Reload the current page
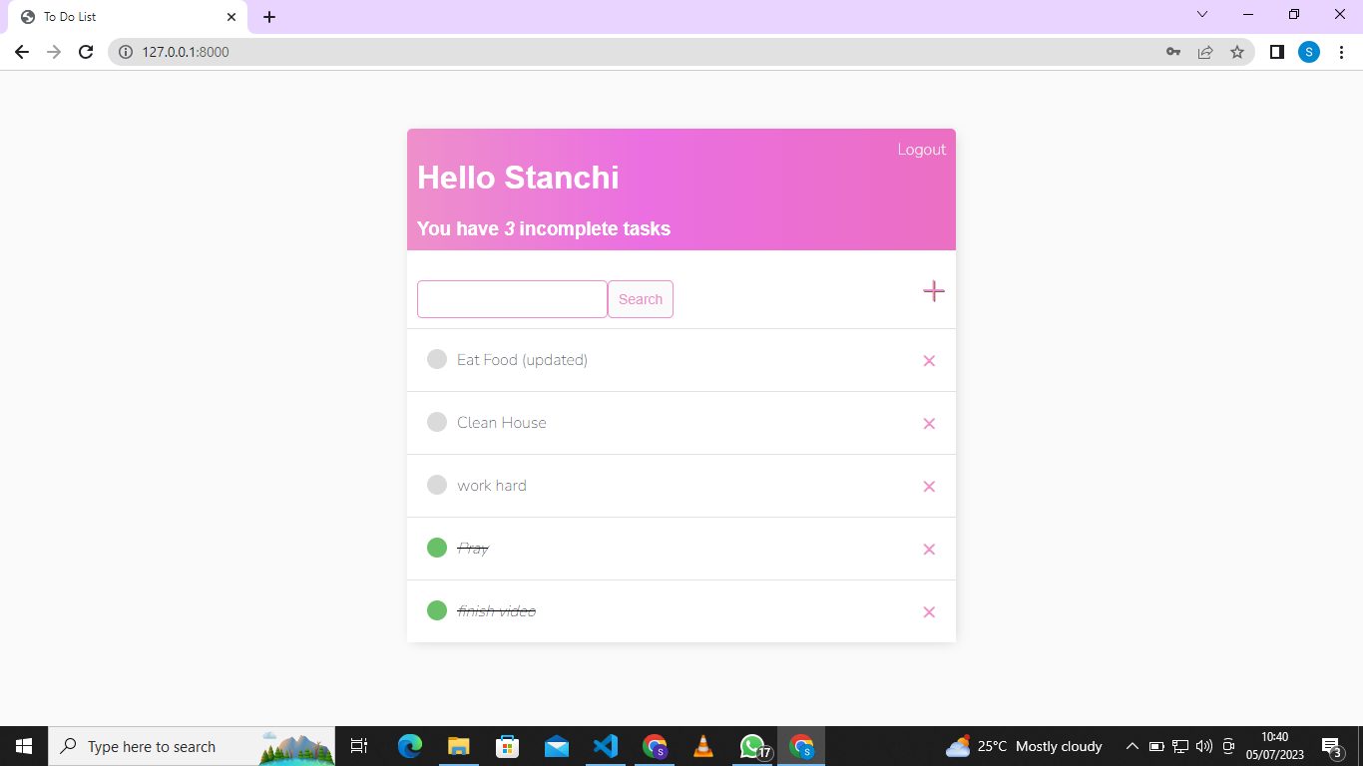The image size is (1363, 766). [86, 52]
